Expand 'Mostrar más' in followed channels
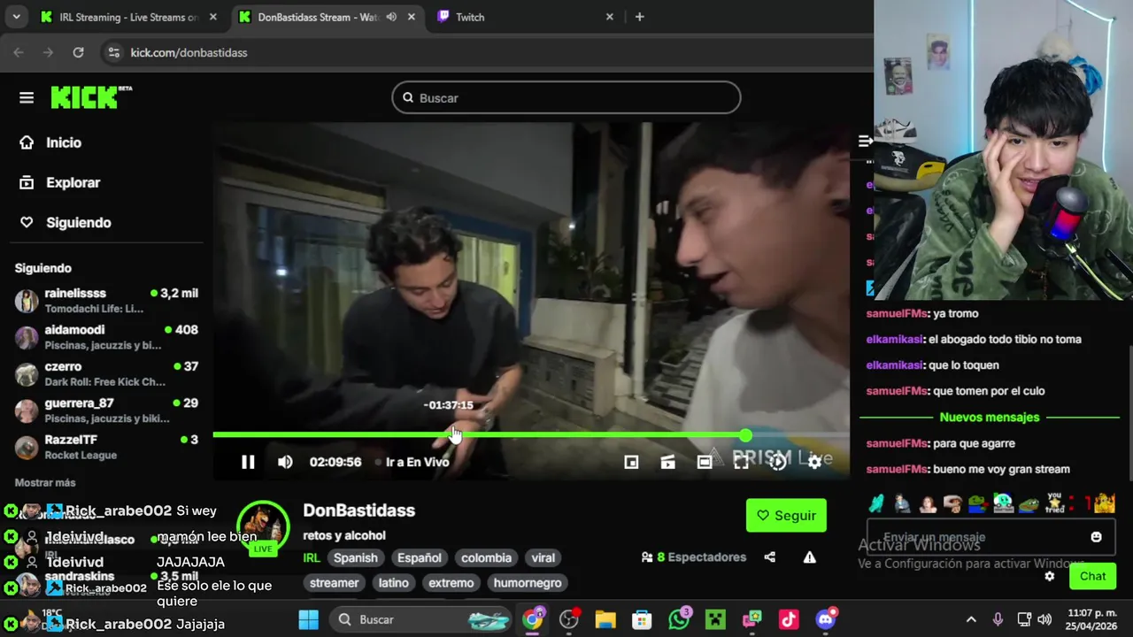Image resolution: width=1133 pixels, height=637 pixels. [45, 483]
